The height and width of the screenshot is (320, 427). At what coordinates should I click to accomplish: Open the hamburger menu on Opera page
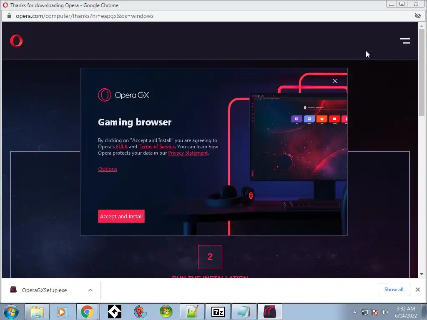[x=404, y=41]
